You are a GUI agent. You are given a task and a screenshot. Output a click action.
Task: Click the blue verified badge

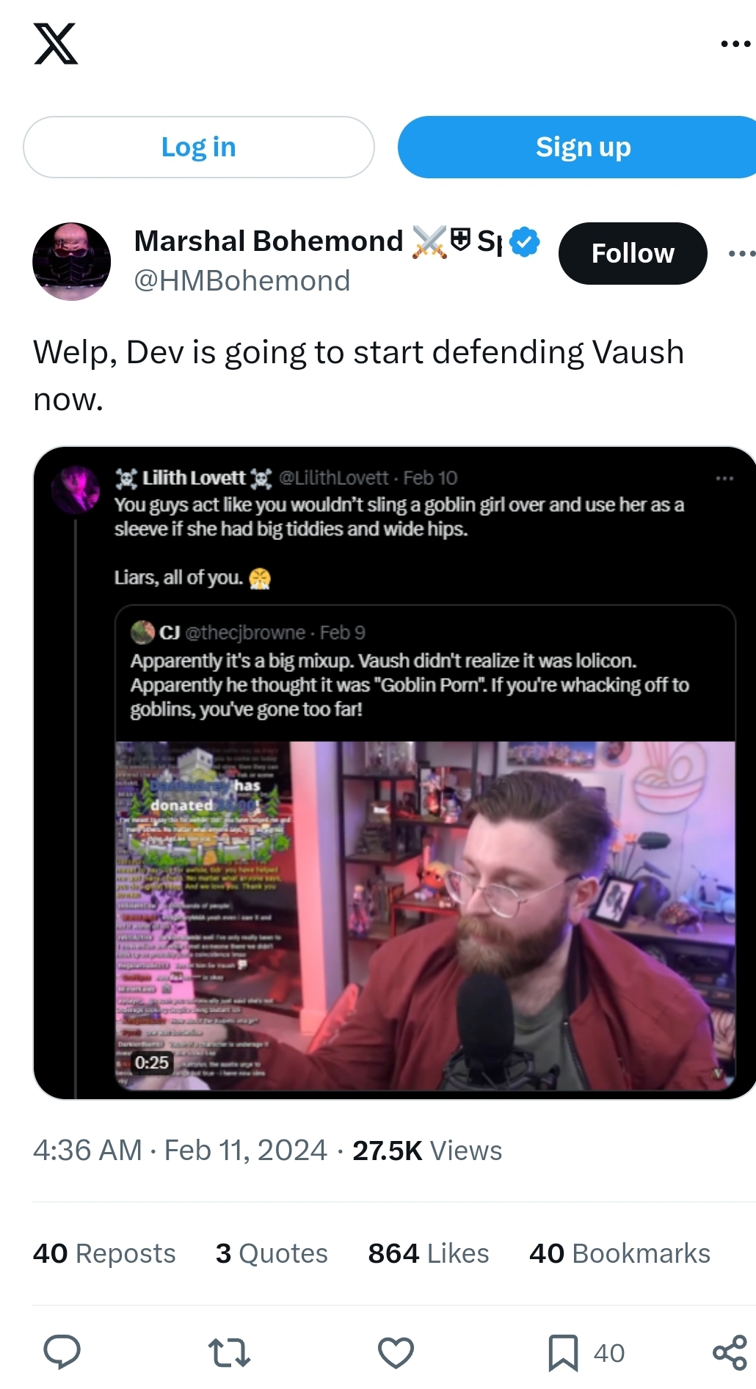pyautogui.click(x=524, y=241)
